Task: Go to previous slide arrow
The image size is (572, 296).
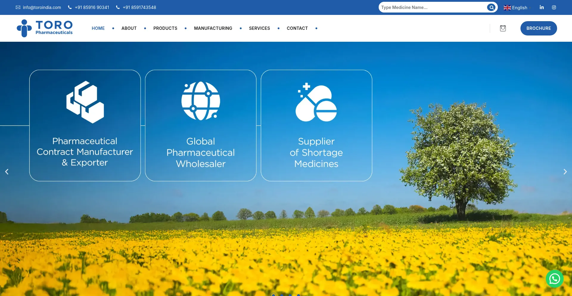Action: pos(7,172)
